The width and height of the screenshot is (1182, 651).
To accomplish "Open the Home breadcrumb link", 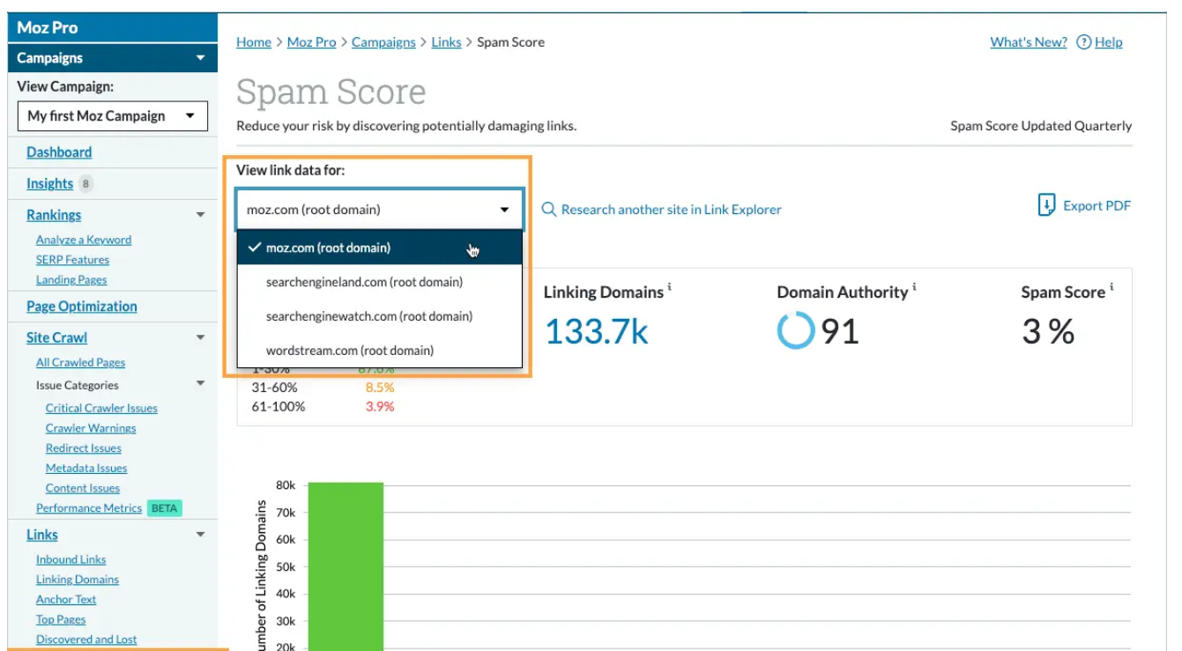I will tap(254, 42).
